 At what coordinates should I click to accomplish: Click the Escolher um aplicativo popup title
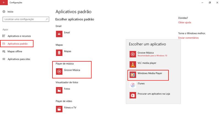[x=147, y=44]
